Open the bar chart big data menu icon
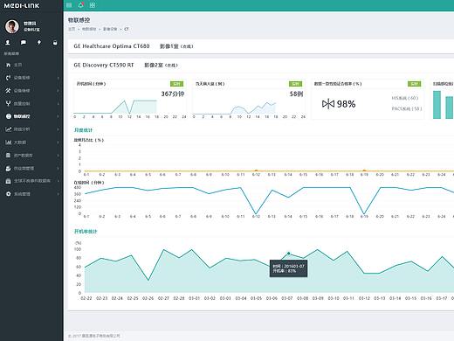 8,143
